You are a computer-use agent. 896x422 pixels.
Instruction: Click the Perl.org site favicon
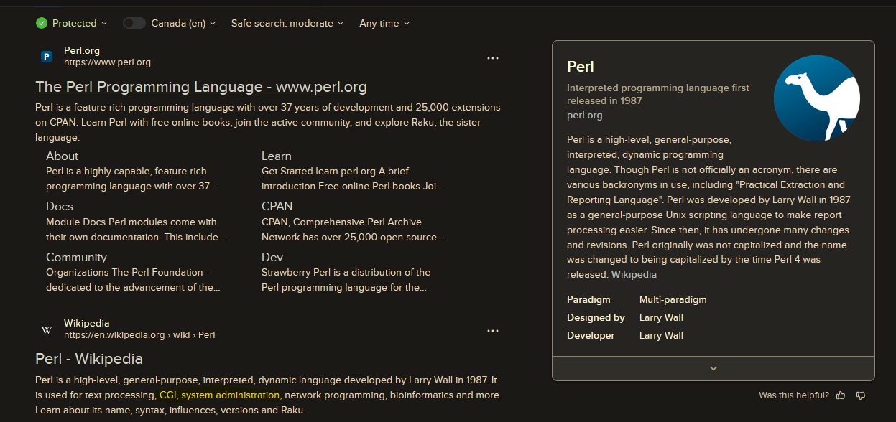click(x=47, y=57)
